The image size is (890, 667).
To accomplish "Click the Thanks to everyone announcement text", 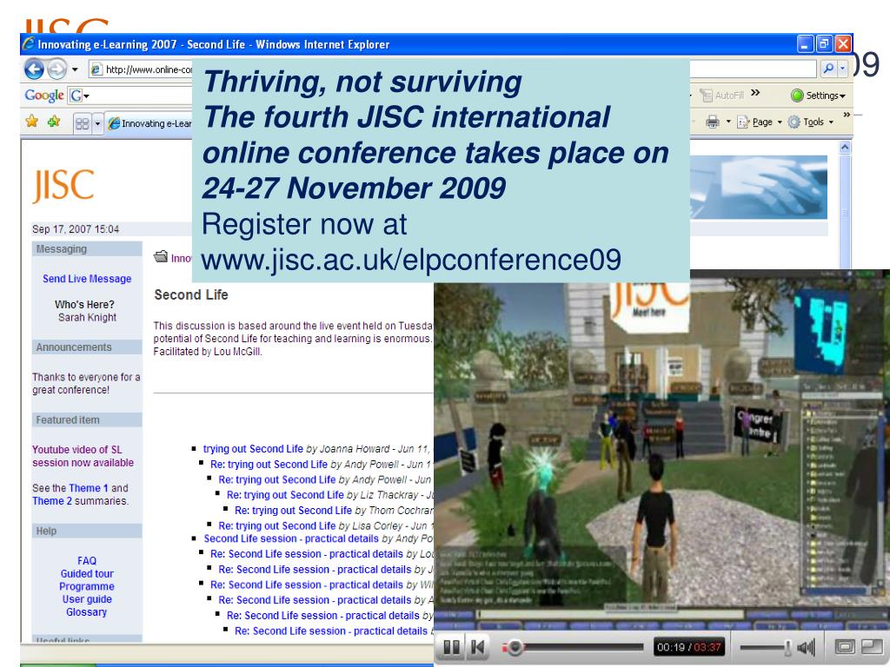I will tap(86, 383).
